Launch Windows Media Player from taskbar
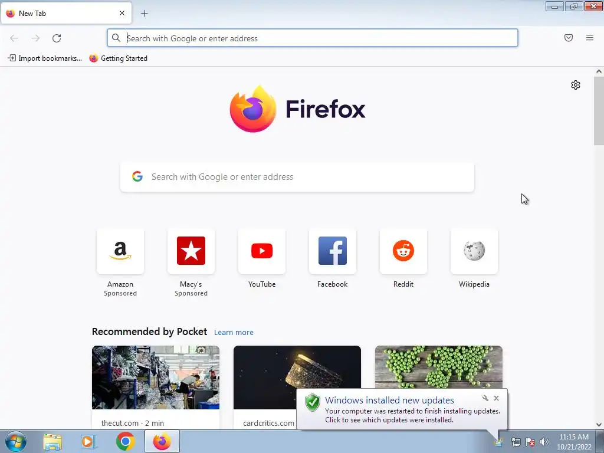The height and width of the screenshot is (453, 604). pyautogui.click(x=88, y=442)
